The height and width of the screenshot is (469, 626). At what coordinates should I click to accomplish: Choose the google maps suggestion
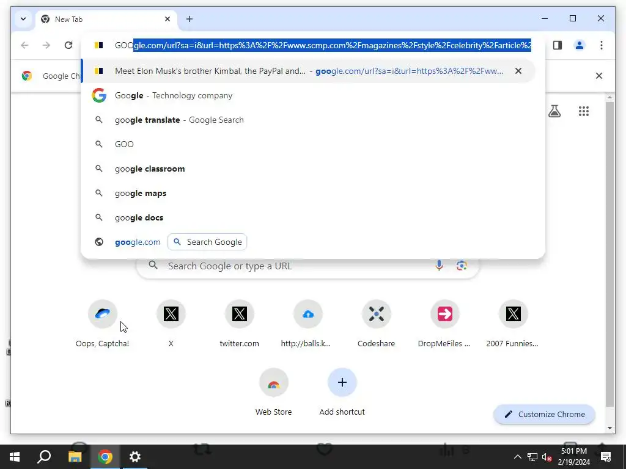(x=308, y=193)
